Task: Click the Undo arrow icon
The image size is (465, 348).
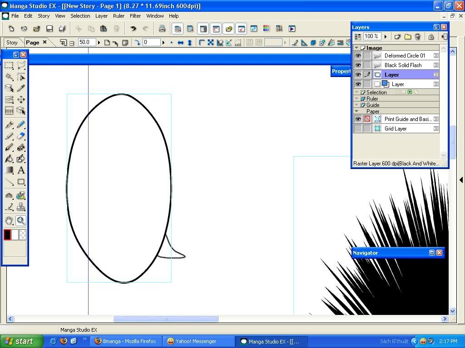Action: tap(133, 29)
